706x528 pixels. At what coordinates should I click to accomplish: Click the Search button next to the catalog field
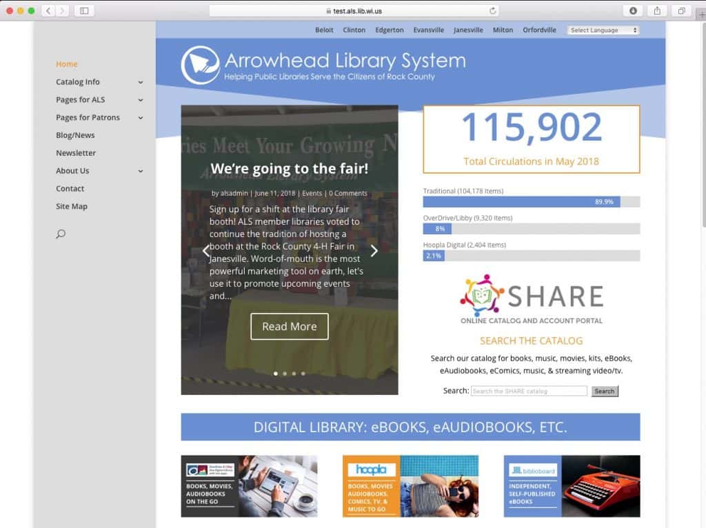(604, 391)
